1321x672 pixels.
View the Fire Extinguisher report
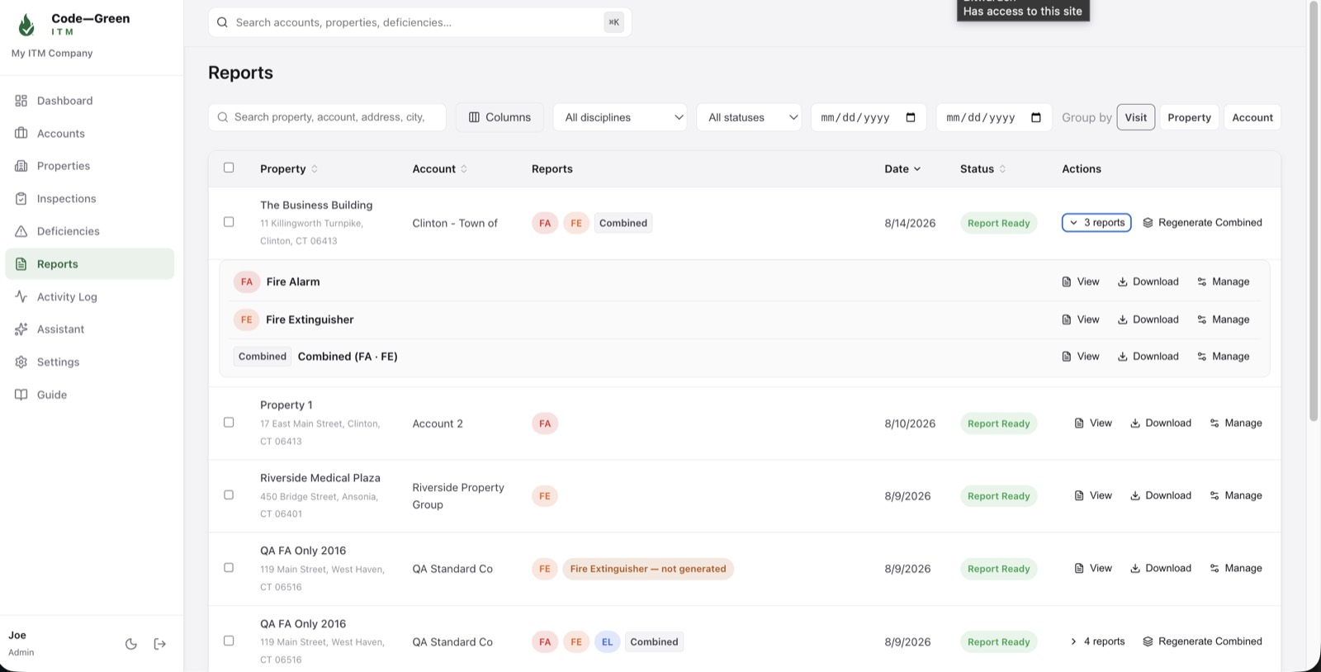[x=1080, y=319]
